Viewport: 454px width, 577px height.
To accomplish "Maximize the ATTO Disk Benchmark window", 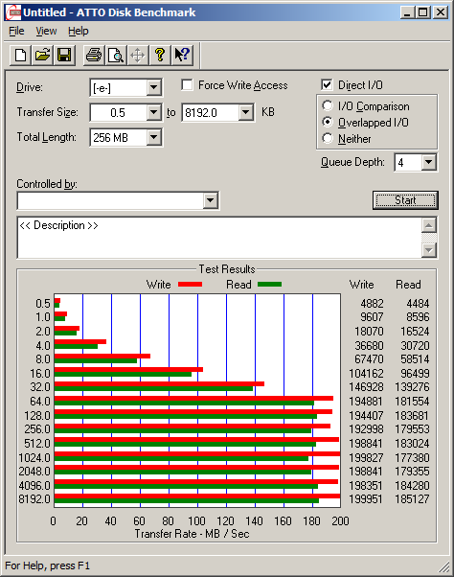I will (x=422, y=12).
